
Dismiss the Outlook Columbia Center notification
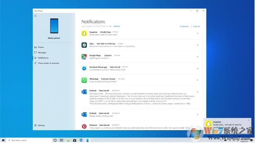coord(198,92)
